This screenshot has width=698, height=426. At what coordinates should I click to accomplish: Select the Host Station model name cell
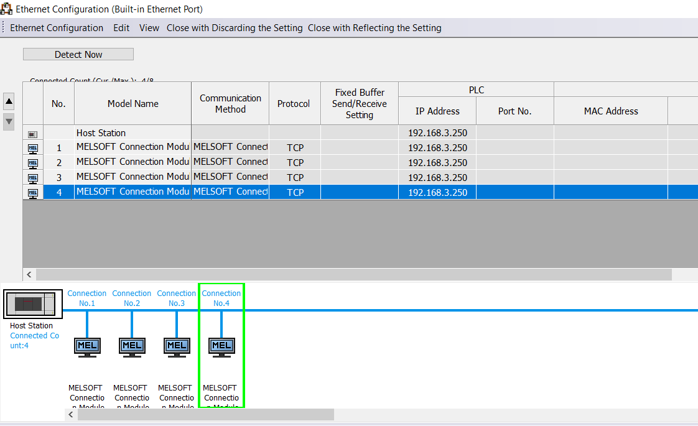(x=133, y=132)
